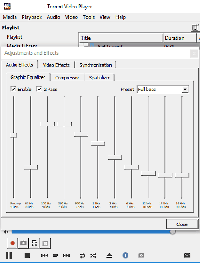The width and height of the screenshot is (200, 263).
Task: Switch to the Video Effects tab
Action: click(56, 65)
